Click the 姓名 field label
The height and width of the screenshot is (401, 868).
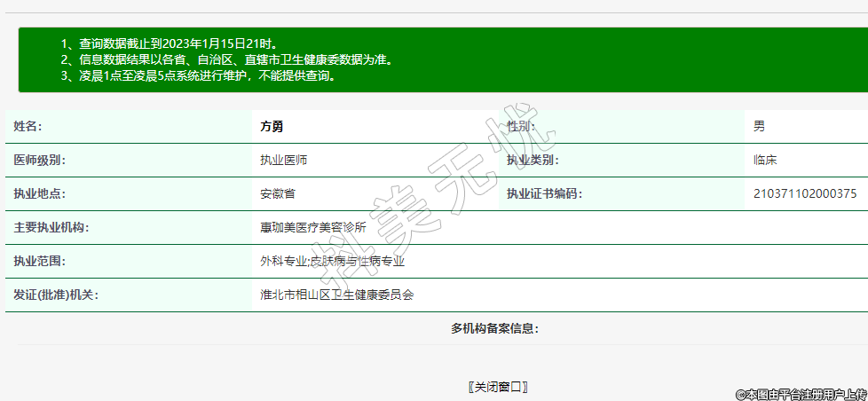pos(28,127)
